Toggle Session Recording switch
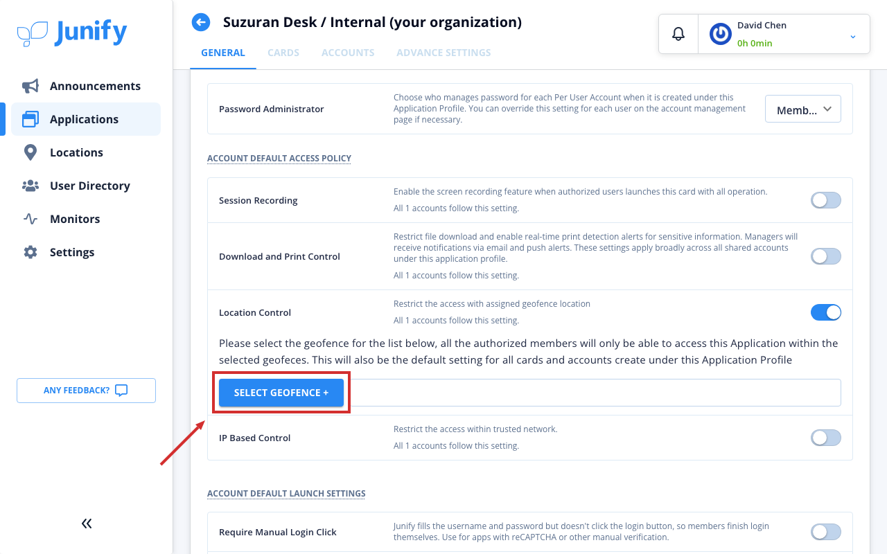The image size is (887, 554). pos(826,200)
